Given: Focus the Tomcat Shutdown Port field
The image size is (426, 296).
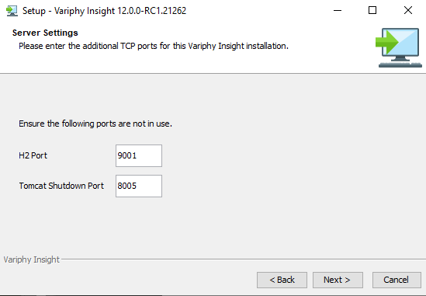Looking at the screenshot, I should [x=139, y=186].
